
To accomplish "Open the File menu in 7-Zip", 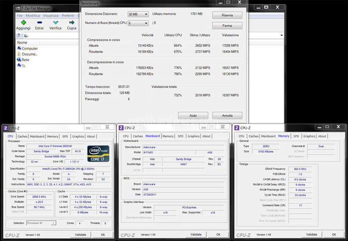I will 20,16.
